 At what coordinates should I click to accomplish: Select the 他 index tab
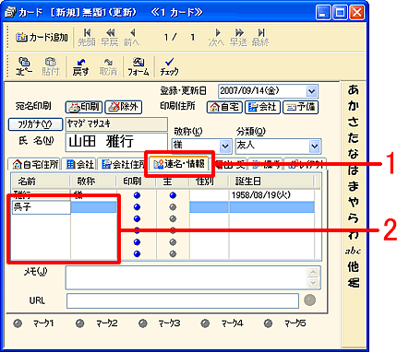point(353,266)
